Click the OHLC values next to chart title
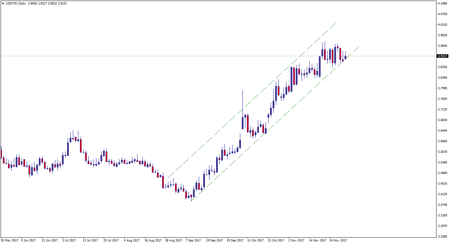 pos(48,4)
